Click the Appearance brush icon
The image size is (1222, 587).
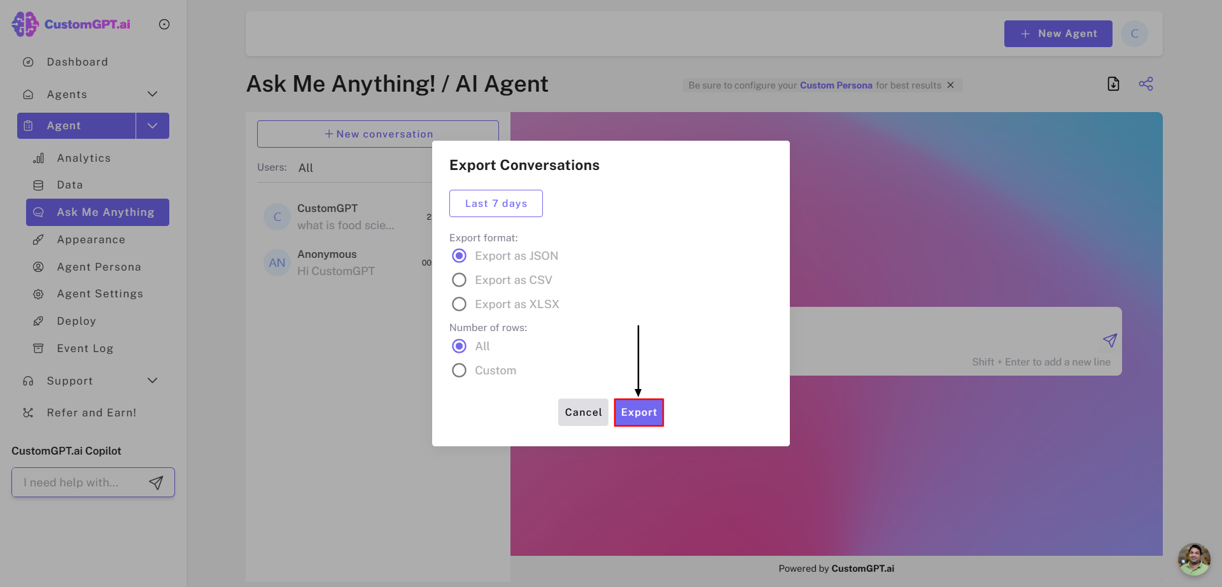(38, 239)
